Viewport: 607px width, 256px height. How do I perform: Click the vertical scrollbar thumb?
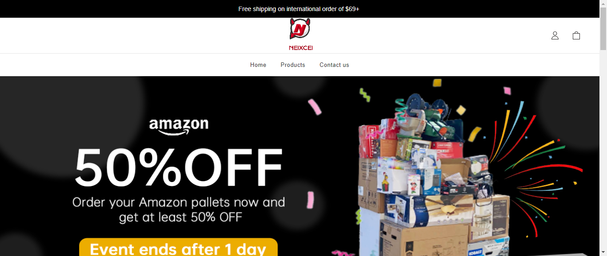pos(603,29)
